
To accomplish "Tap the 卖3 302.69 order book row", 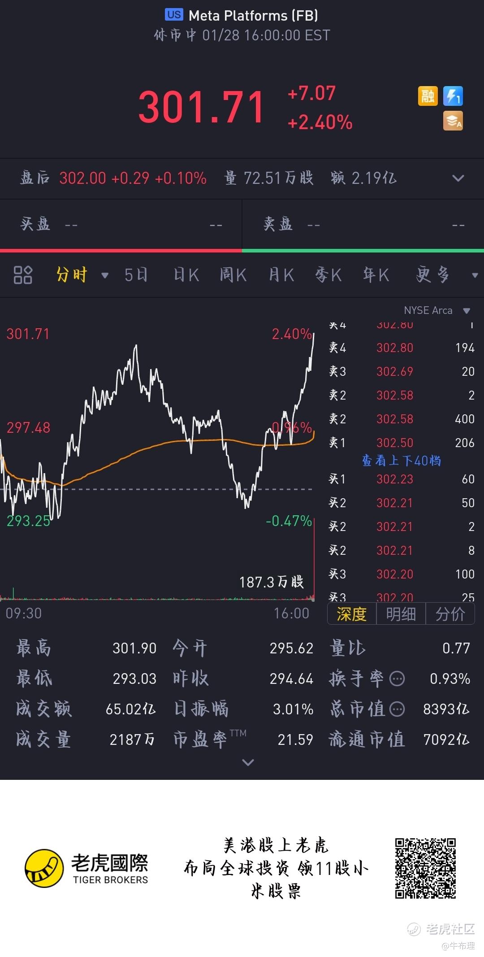I will [x=402, y=371].
